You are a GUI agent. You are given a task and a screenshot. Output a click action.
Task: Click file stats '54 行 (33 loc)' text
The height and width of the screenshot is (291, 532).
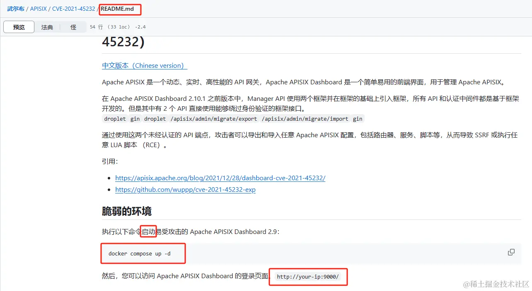(x=109, y=27)
